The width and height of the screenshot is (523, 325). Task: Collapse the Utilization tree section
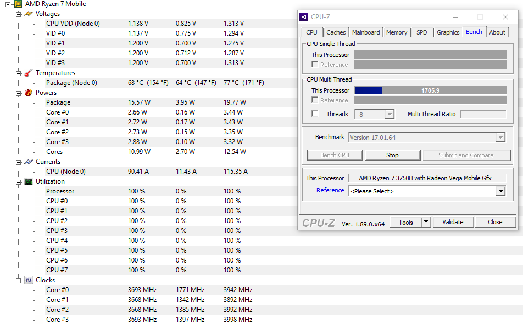click(18, 182)
